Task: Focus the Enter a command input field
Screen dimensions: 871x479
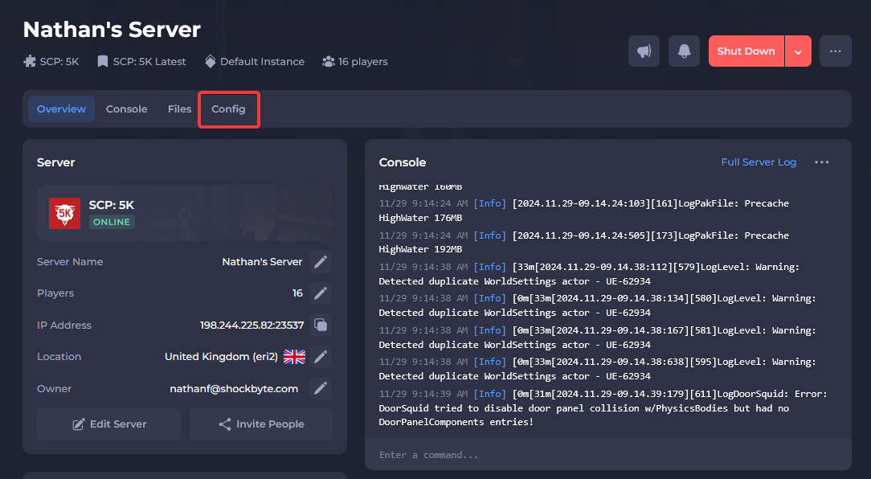Action: click(607, 455)
